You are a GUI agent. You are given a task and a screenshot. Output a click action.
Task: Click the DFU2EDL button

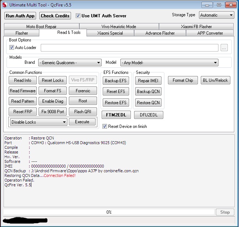(x=149, y=115)
